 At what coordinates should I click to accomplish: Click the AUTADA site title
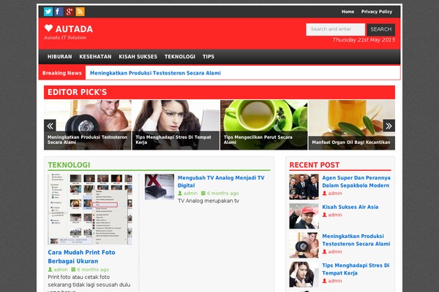click(x=74, y=29)
